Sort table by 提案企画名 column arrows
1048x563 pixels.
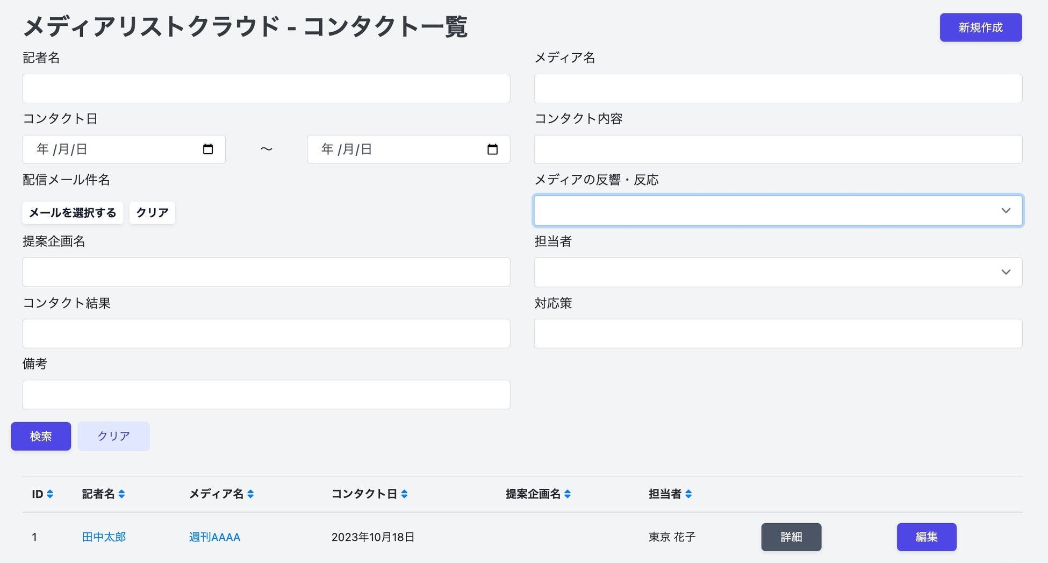(x=568, y=494)
